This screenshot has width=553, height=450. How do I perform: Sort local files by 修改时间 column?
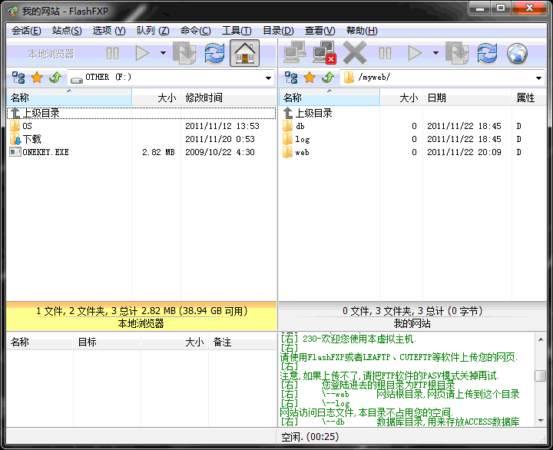click(x=229, y=98)
